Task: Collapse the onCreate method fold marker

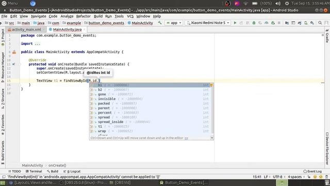Action: coord(20,64)
